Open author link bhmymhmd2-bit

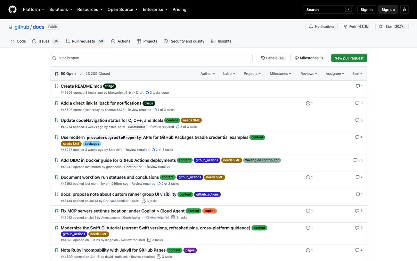[x=121, y=93]
